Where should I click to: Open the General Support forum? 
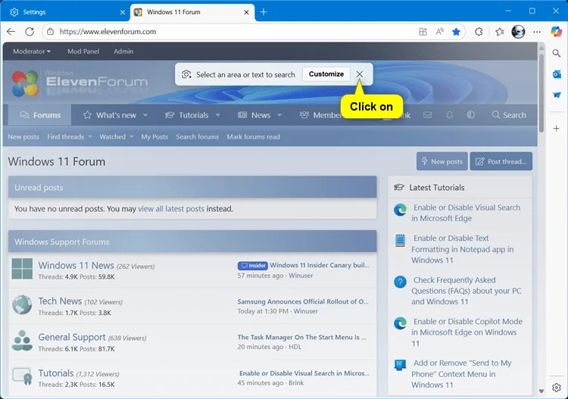(x=72, y=337)
